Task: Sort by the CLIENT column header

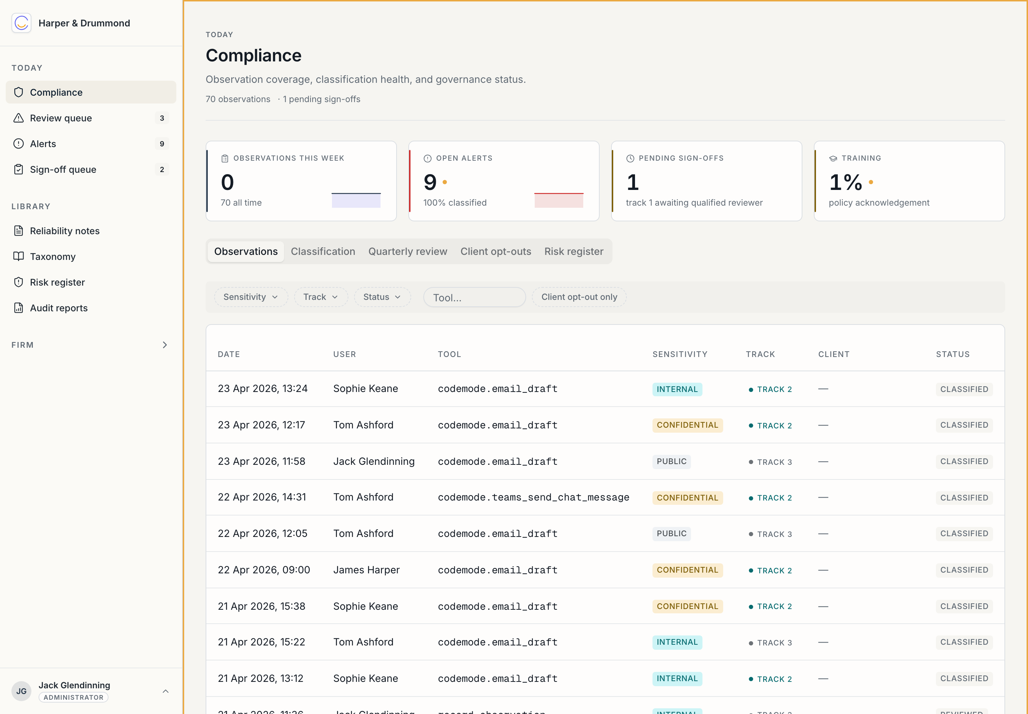Action: [833, 354]
